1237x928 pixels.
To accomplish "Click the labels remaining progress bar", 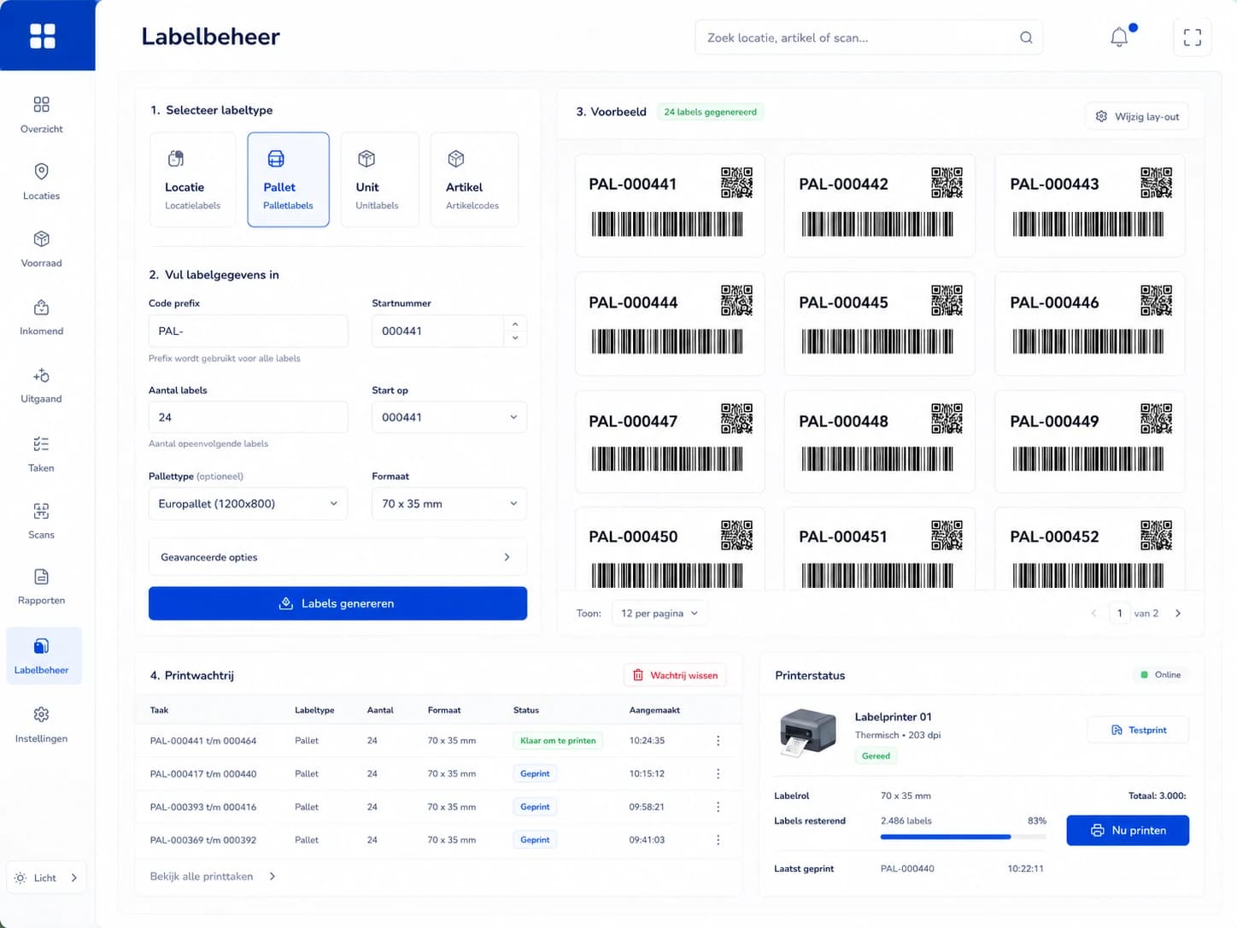I will pos(963,837).
